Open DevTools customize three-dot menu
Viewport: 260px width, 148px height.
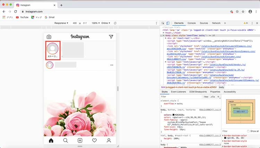[x=252, y=23]
